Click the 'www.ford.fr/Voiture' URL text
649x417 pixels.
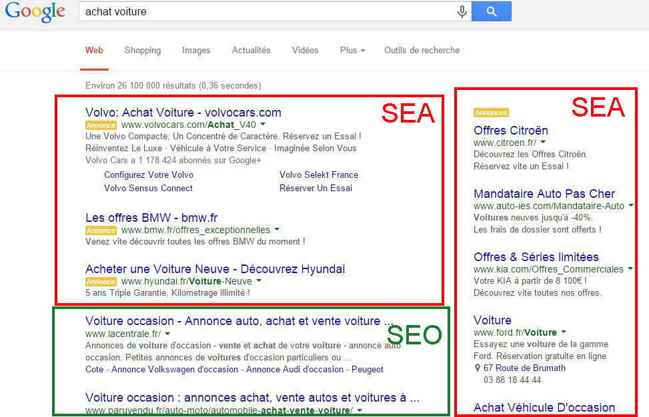[x=515, y=332]
